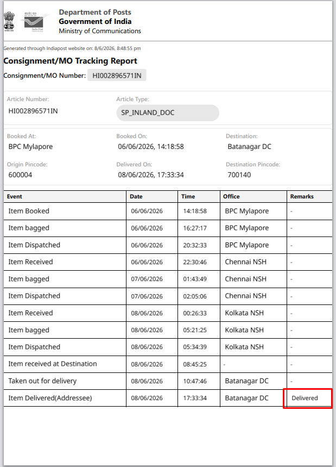Screen dimensions: 336x467
Task: Click the Time column header
Action: (x=199, y=197)
